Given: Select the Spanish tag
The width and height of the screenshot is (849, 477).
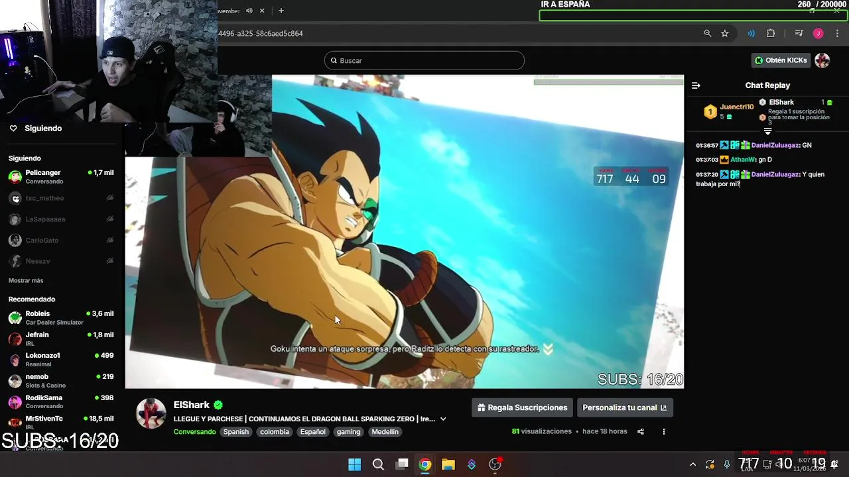Looking at the screenshot, I should point(236,431).
